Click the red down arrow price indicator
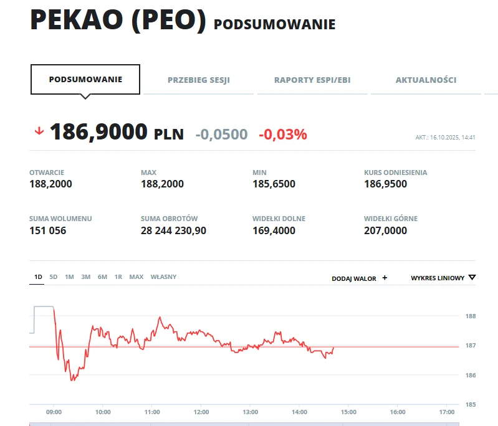This screenshot has height=426, width=498. tap(39, 131)
